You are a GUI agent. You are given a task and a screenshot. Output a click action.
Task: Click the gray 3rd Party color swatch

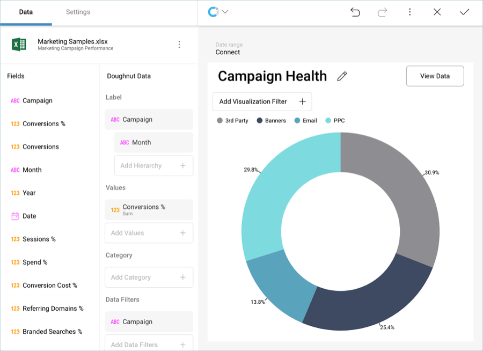click(x=218, y=120)
